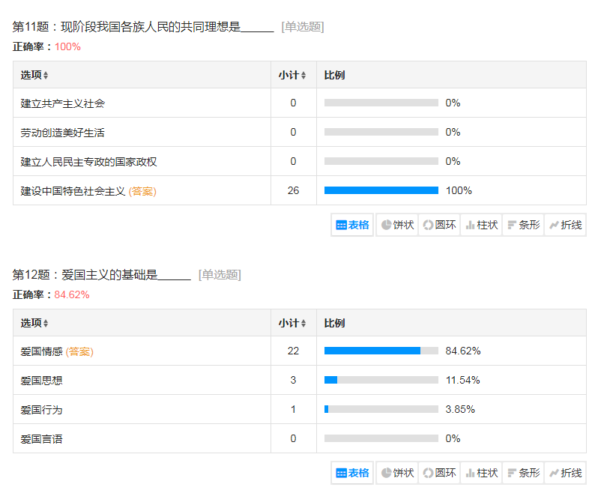Select donut chart view for question 11
This screenshot has width=610, height=499.
439,225
